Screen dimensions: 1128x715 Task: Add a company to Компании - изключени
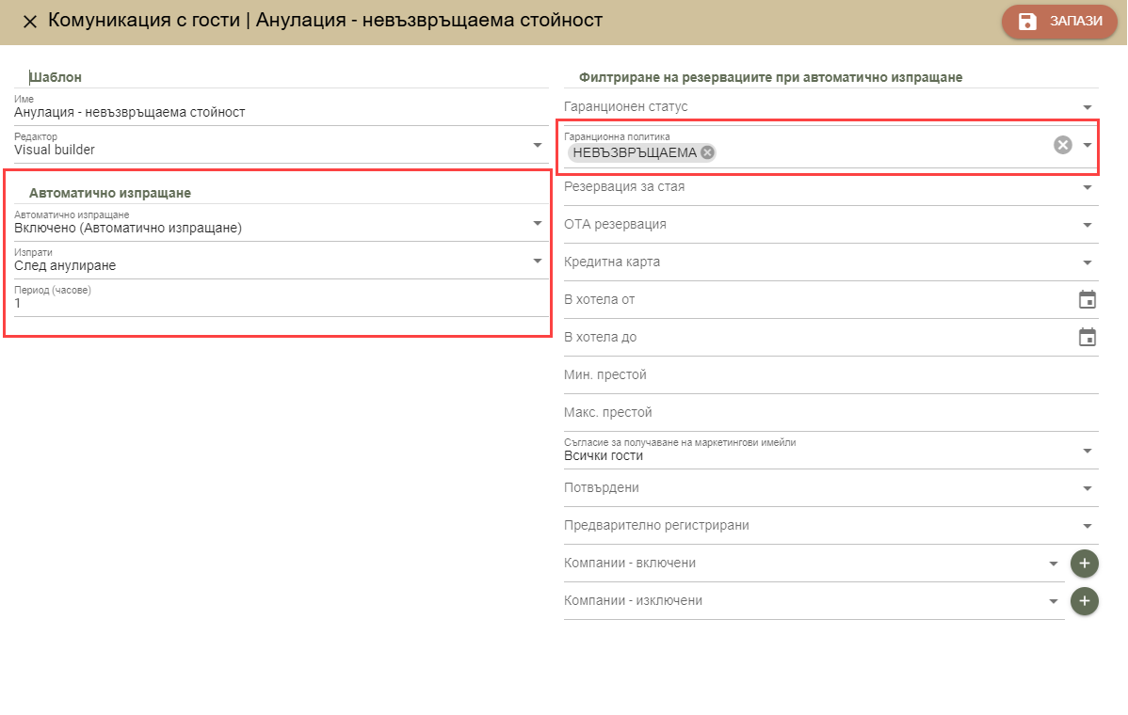1084,601
